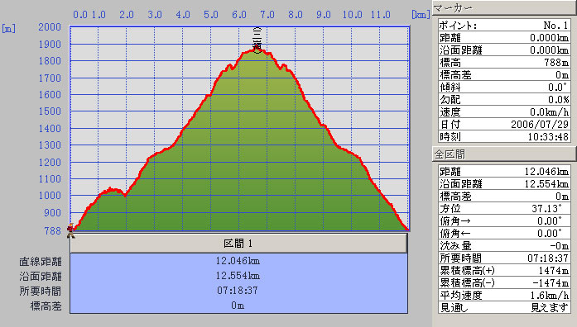Click the hiker marker icon at profile start
This screenshot has width=577, height=327.
[70, 231]
